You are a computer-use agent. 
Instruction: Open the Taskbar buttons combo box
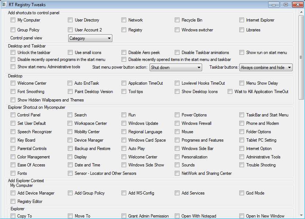click(266, 68)
